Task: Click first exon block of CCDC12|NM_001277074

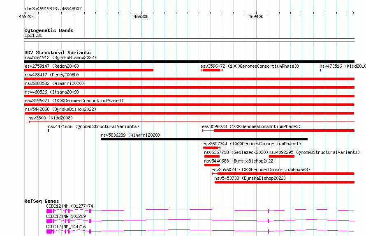Action: tap(49, 211)
